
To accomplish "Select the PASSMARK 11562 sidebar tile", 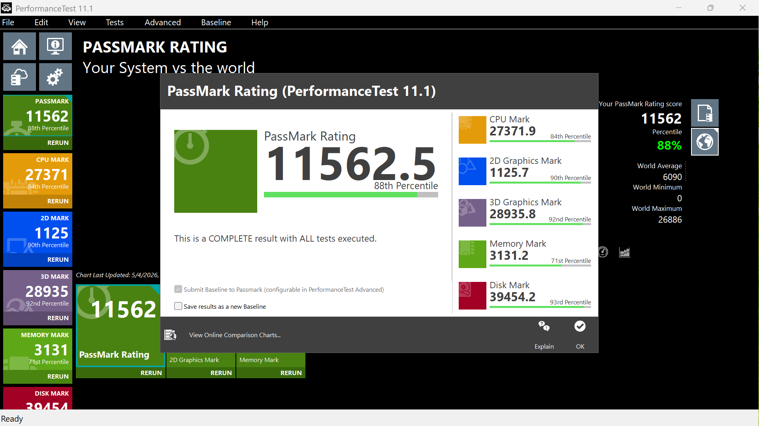I will pos(38,115).
